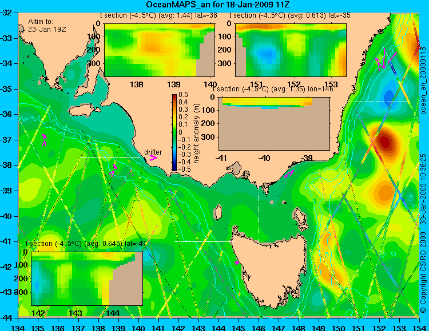Click the '30-Jan-2009 10:36:25' timestamp
Screen dimensions: 429x331
point(423,189)
